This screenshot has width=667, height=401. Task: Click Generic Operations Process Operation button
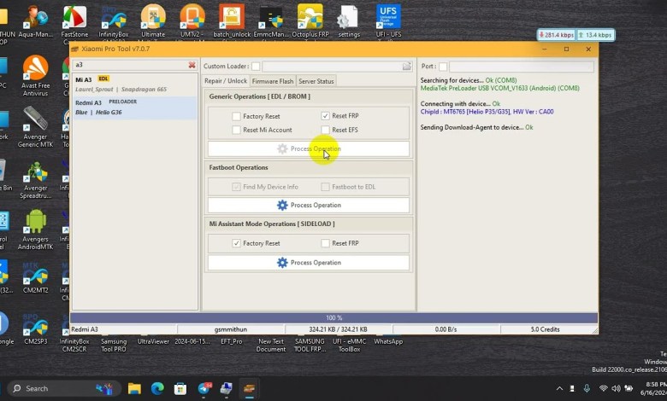[309, 149]
